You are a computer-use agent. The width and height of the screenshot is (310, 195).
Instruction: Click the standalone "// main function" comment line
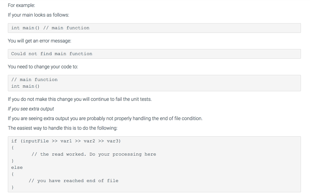34,80
